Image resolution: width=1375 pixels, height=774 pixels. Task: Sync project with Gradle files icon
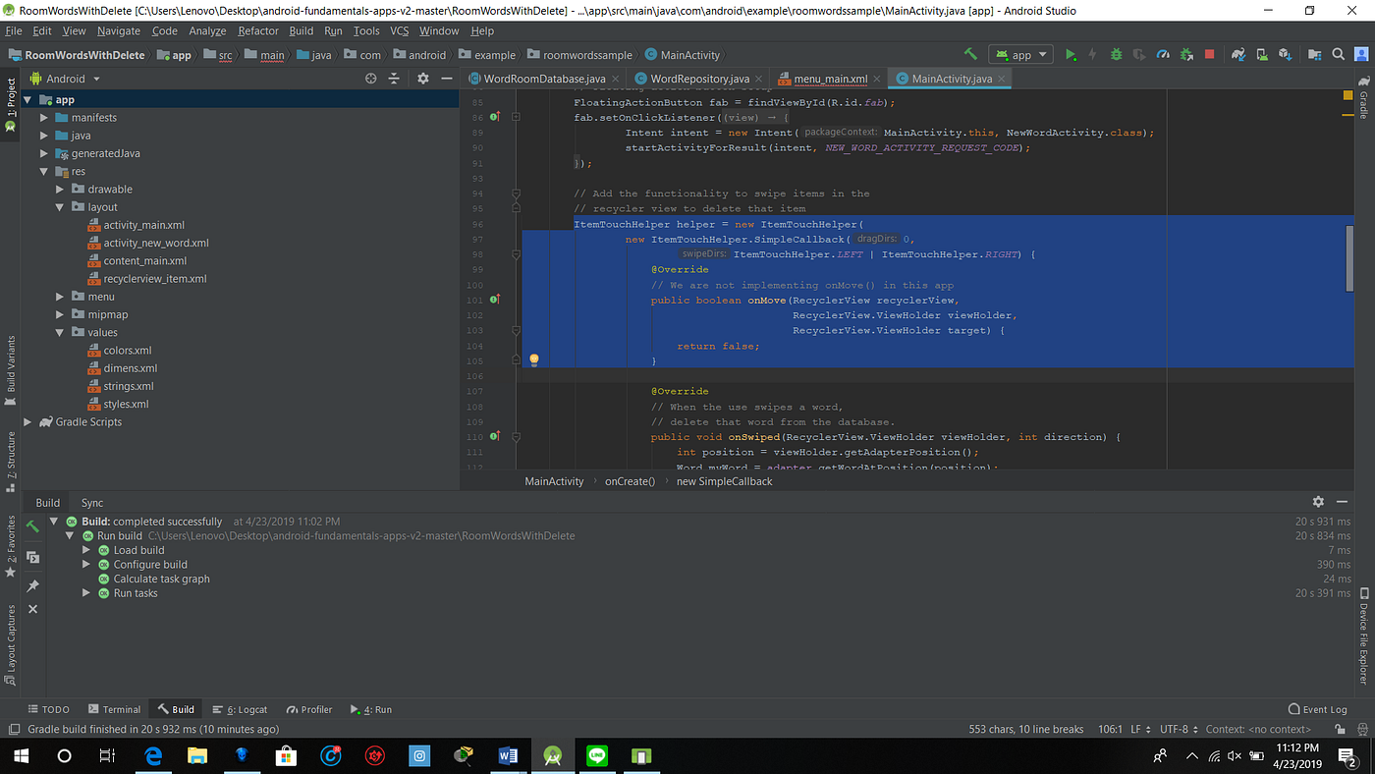[x=1239, y=54]
